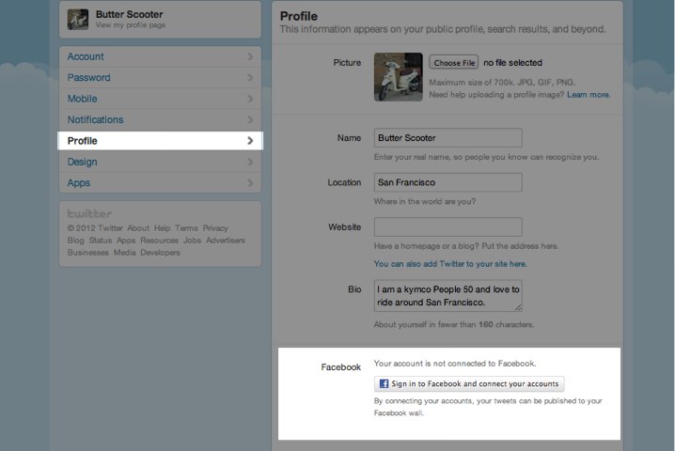Click Sign in to Facebook button
This screenshot has width=675, height=451.
click(x=469, y=384)
